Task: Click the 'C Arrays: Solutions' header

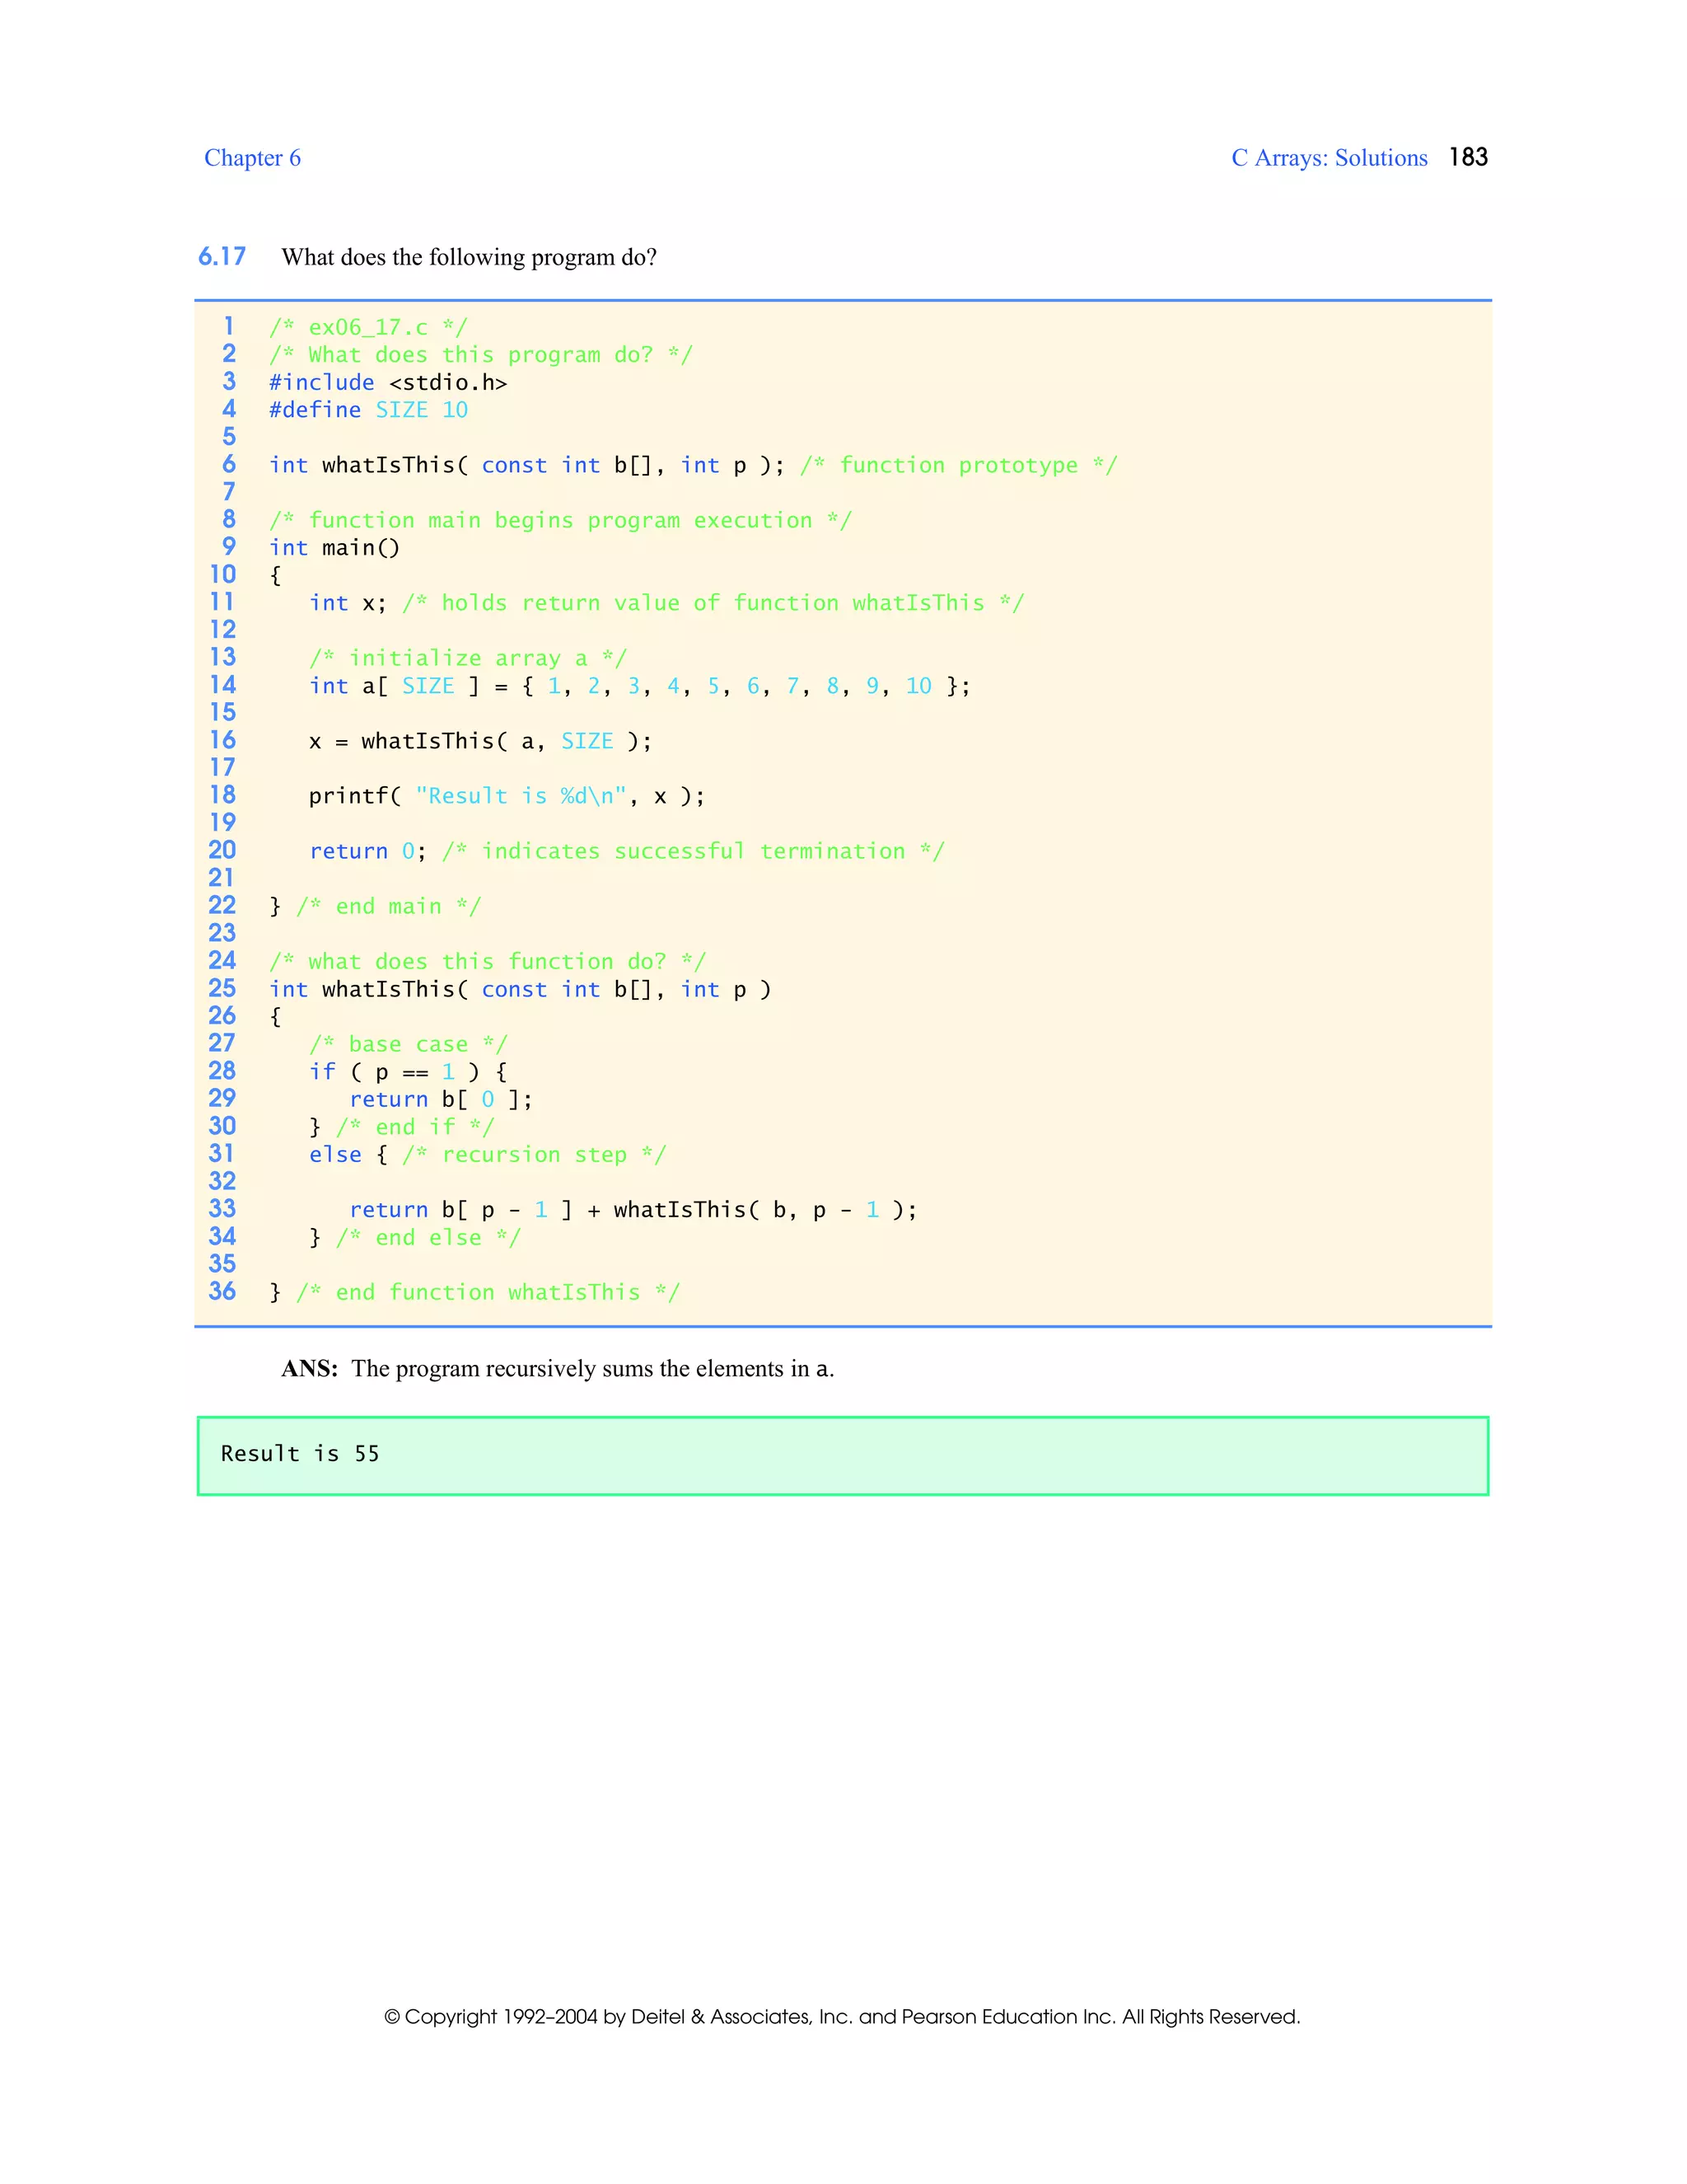Action: 1330,158
